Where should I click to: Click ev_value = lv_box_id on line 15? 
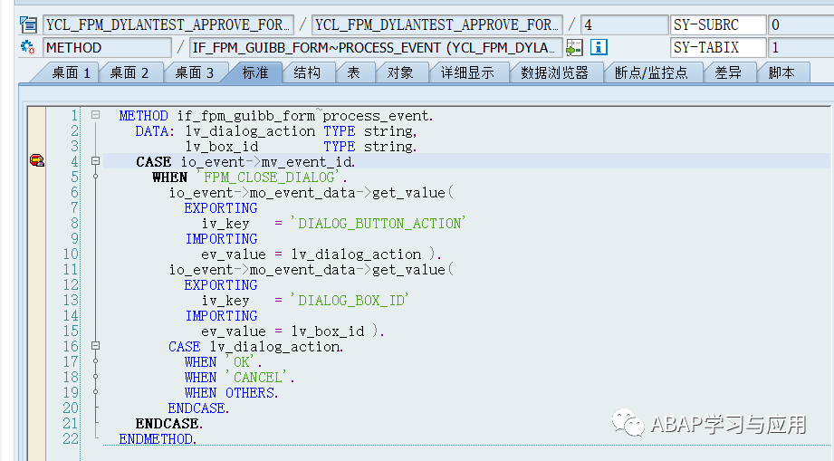tap(283, 331)
